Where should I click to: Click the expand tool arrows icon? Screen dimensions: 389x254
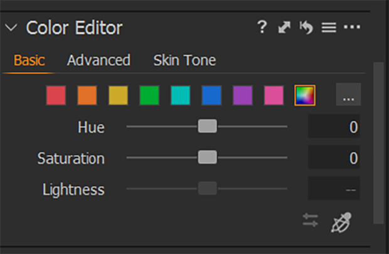pos(284,28)
